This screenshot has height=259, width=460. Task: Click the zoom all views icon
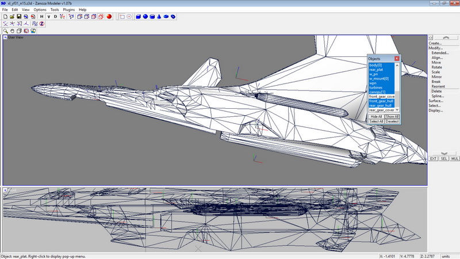tap(33, 31)
